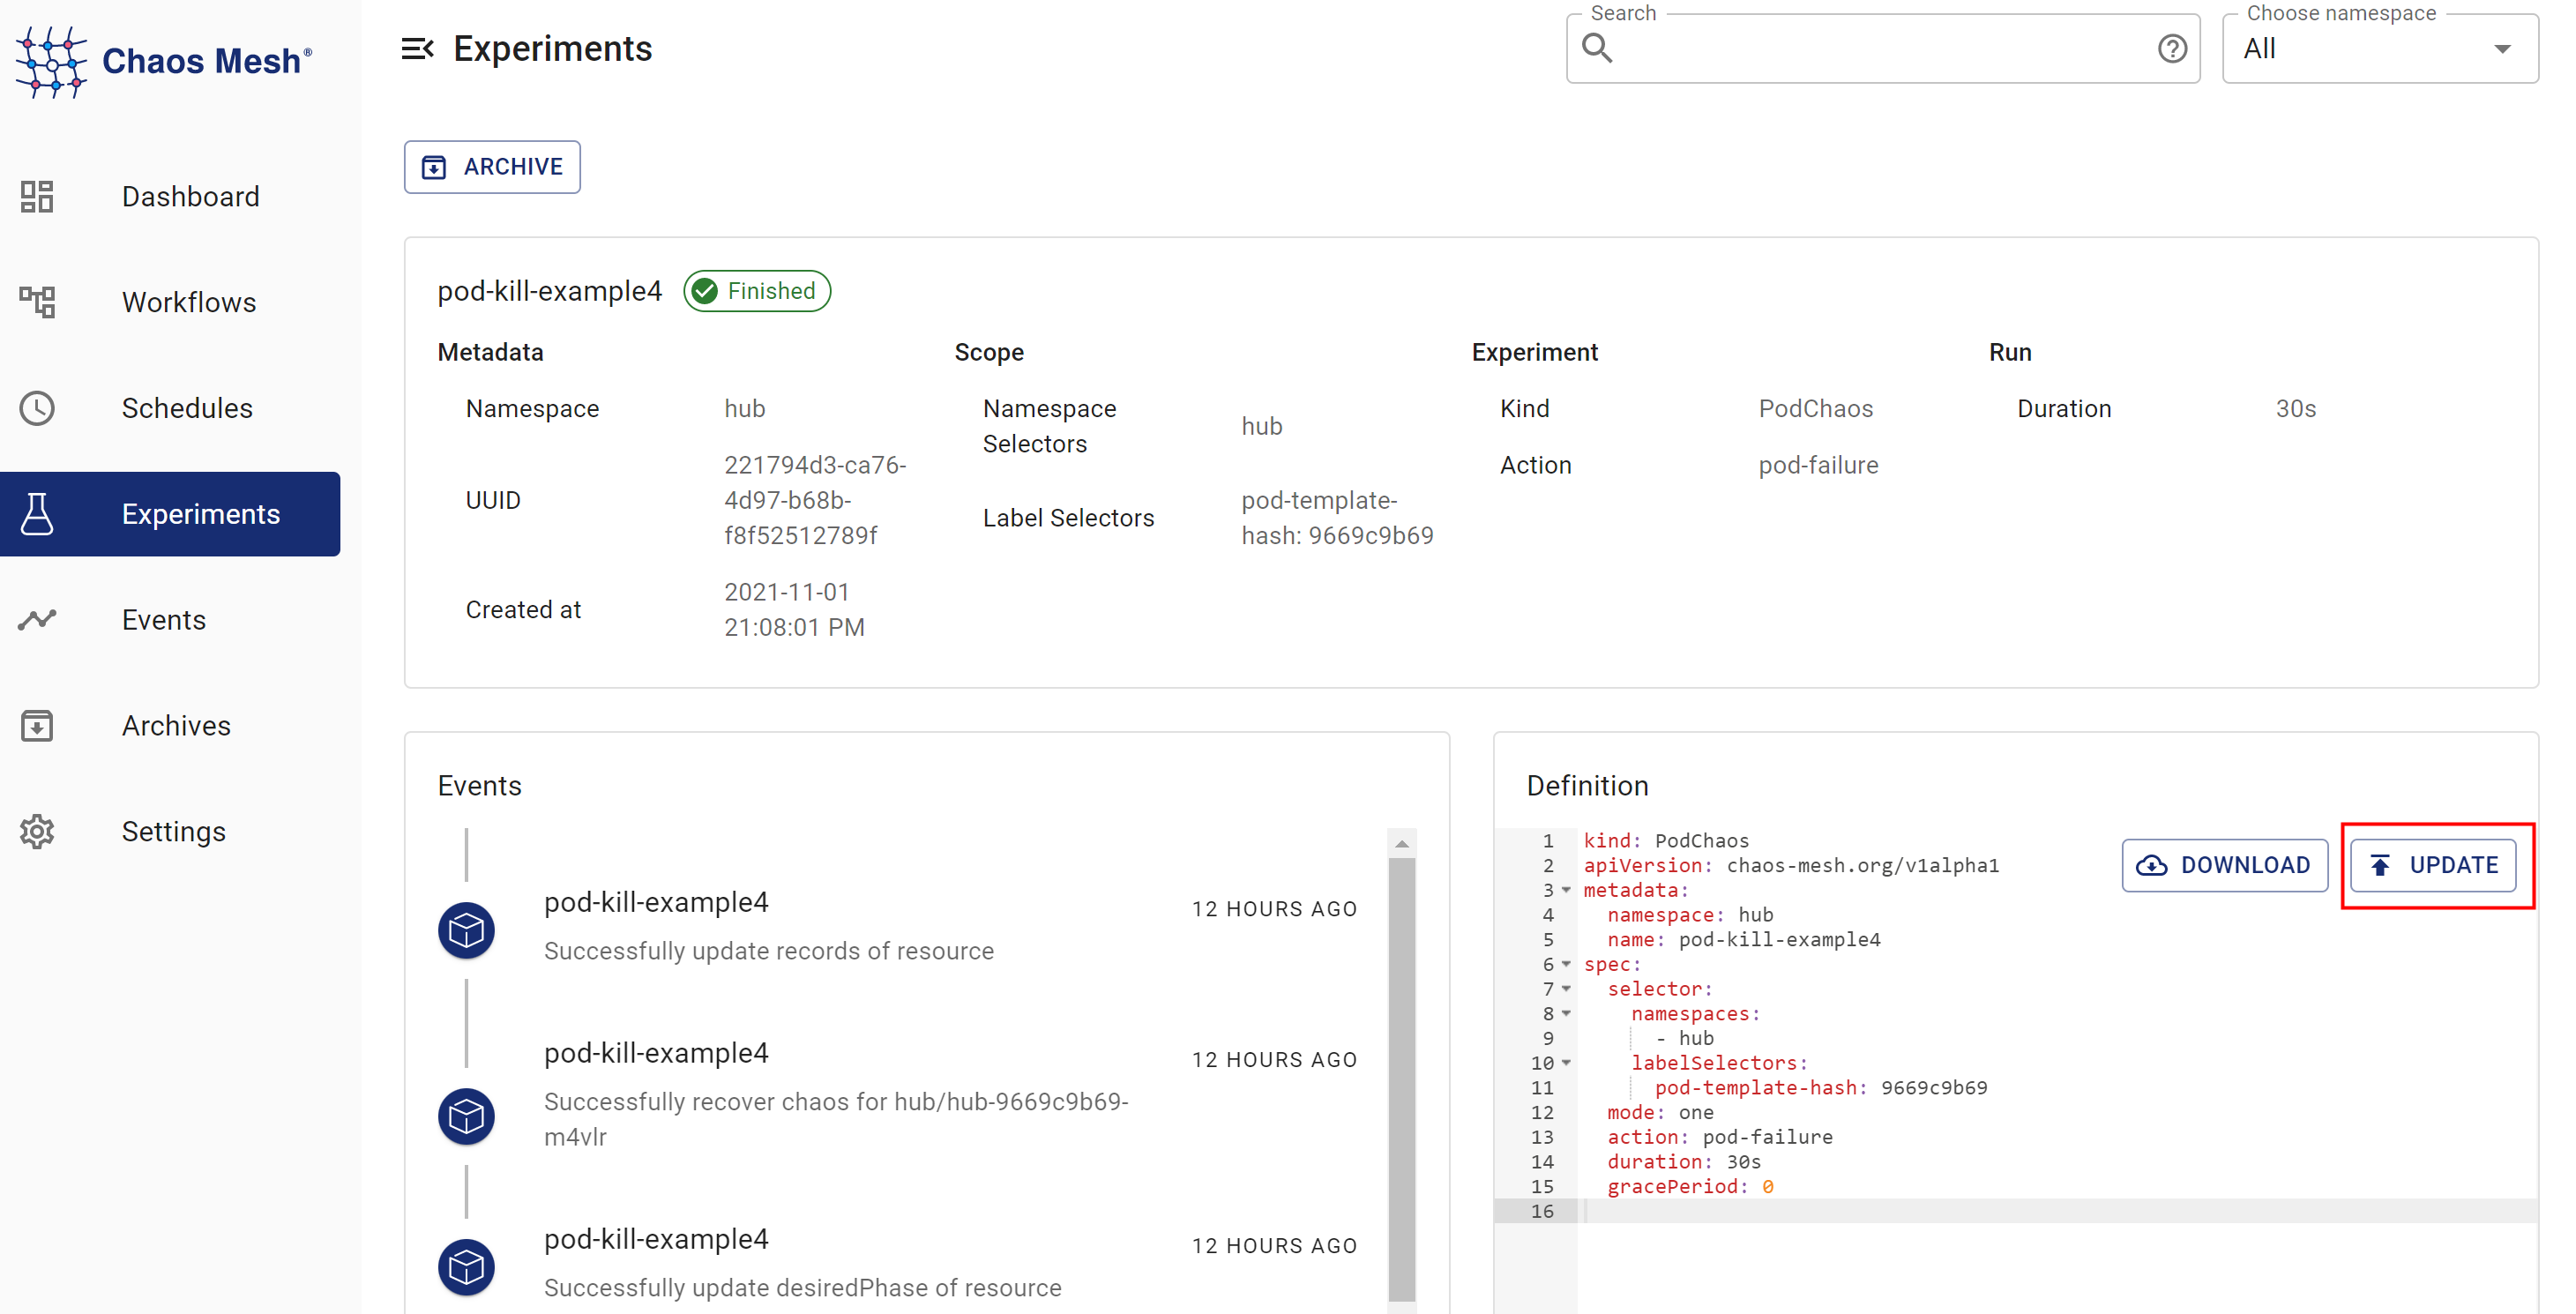The image size is (2576, 1314).
Task: Go to Workflows in sidebar
Action: pos(170,302)
